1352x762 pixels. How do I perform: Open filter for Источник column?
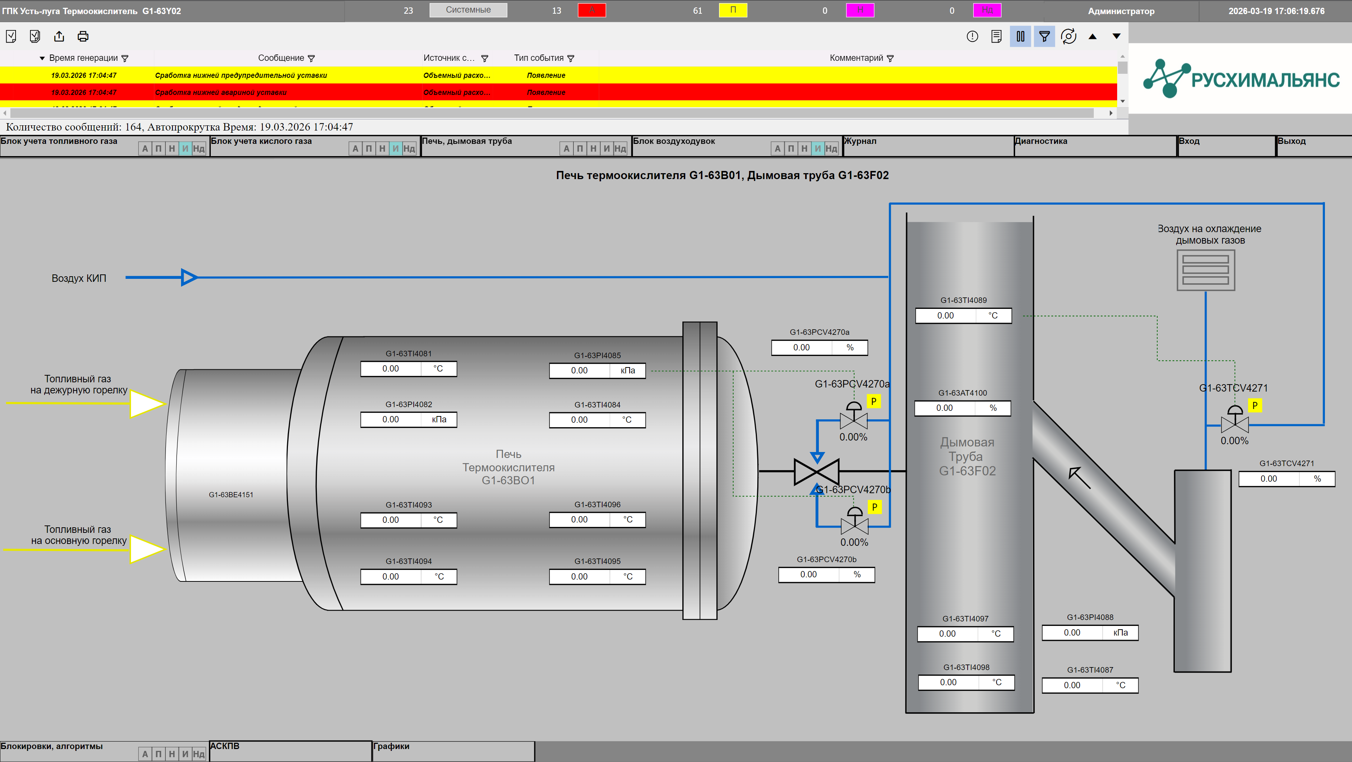click(x=485, y=58)
